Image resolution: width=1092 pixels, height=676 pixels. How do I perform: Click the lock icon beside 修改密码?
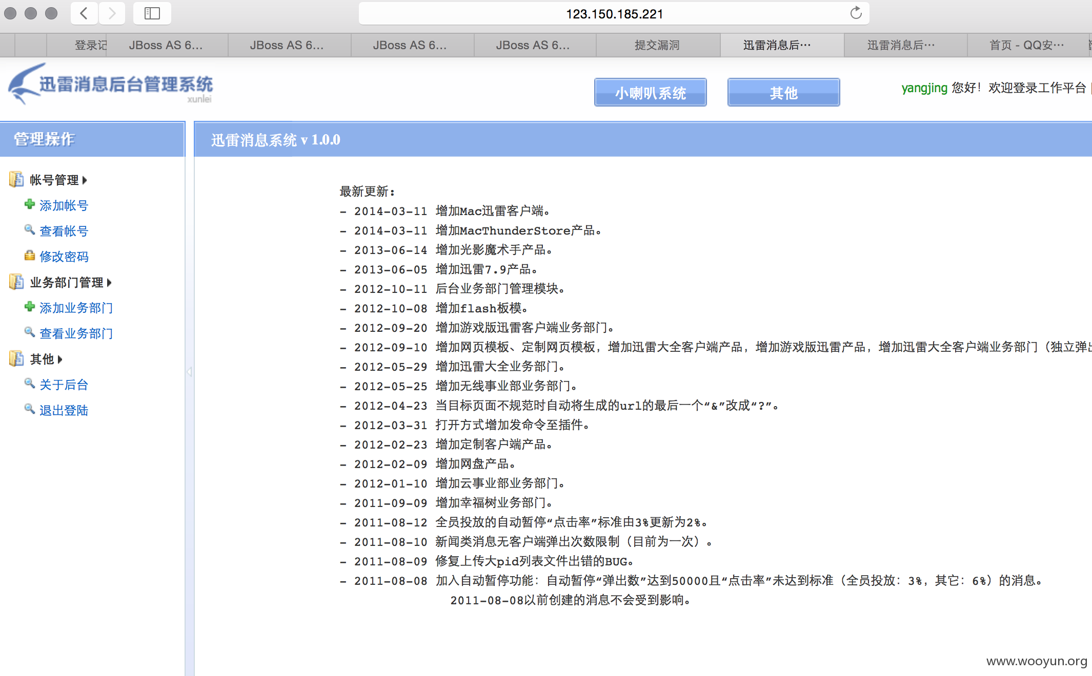point(30,256)
